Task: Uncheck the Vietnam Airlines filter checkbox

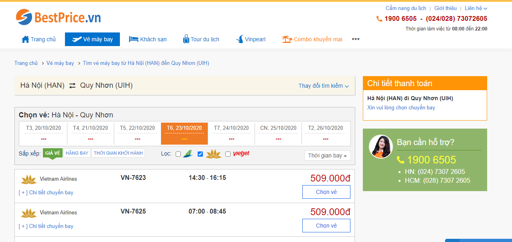Action: [200, 154]
